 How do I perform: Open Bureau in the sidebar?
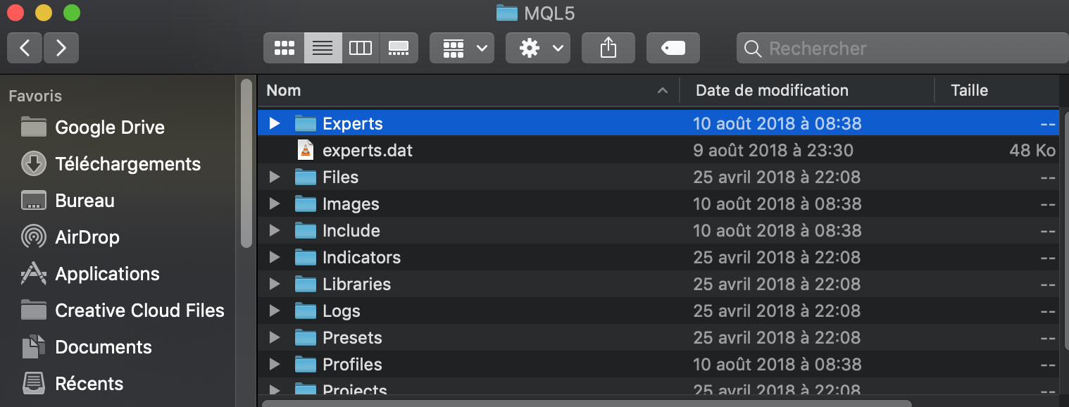(x=68, y=201)
